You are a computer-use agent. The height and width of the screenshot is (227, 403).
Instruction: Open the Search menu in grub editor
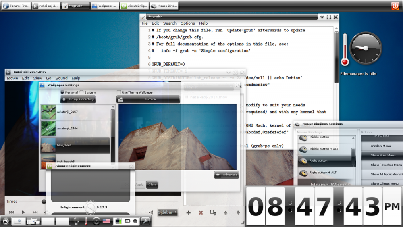click(170, 23)
